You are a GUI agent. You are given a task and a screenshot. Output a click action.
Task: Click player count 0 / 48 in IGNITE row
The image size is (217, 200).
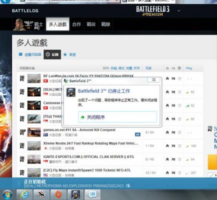[149, 159]
